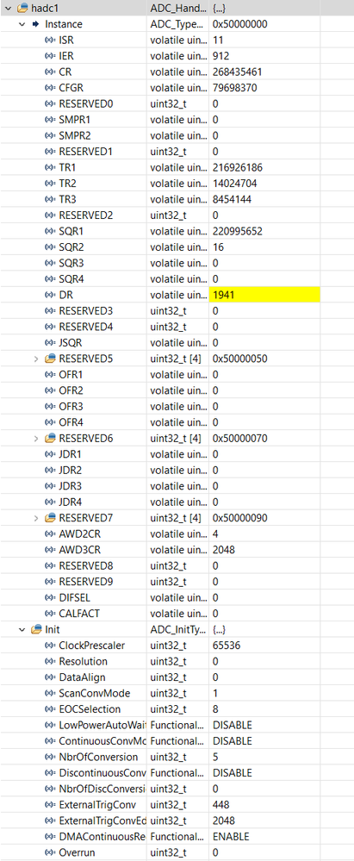The image size is (354, 861).
Task: Select the AWD3CR register row
Action: click(x=177, y=550)
